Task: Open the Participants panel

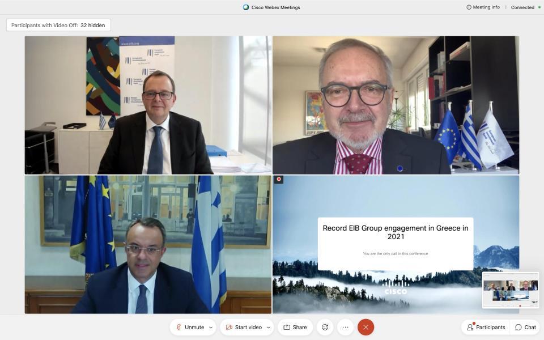Action: [x=486, y=327]
